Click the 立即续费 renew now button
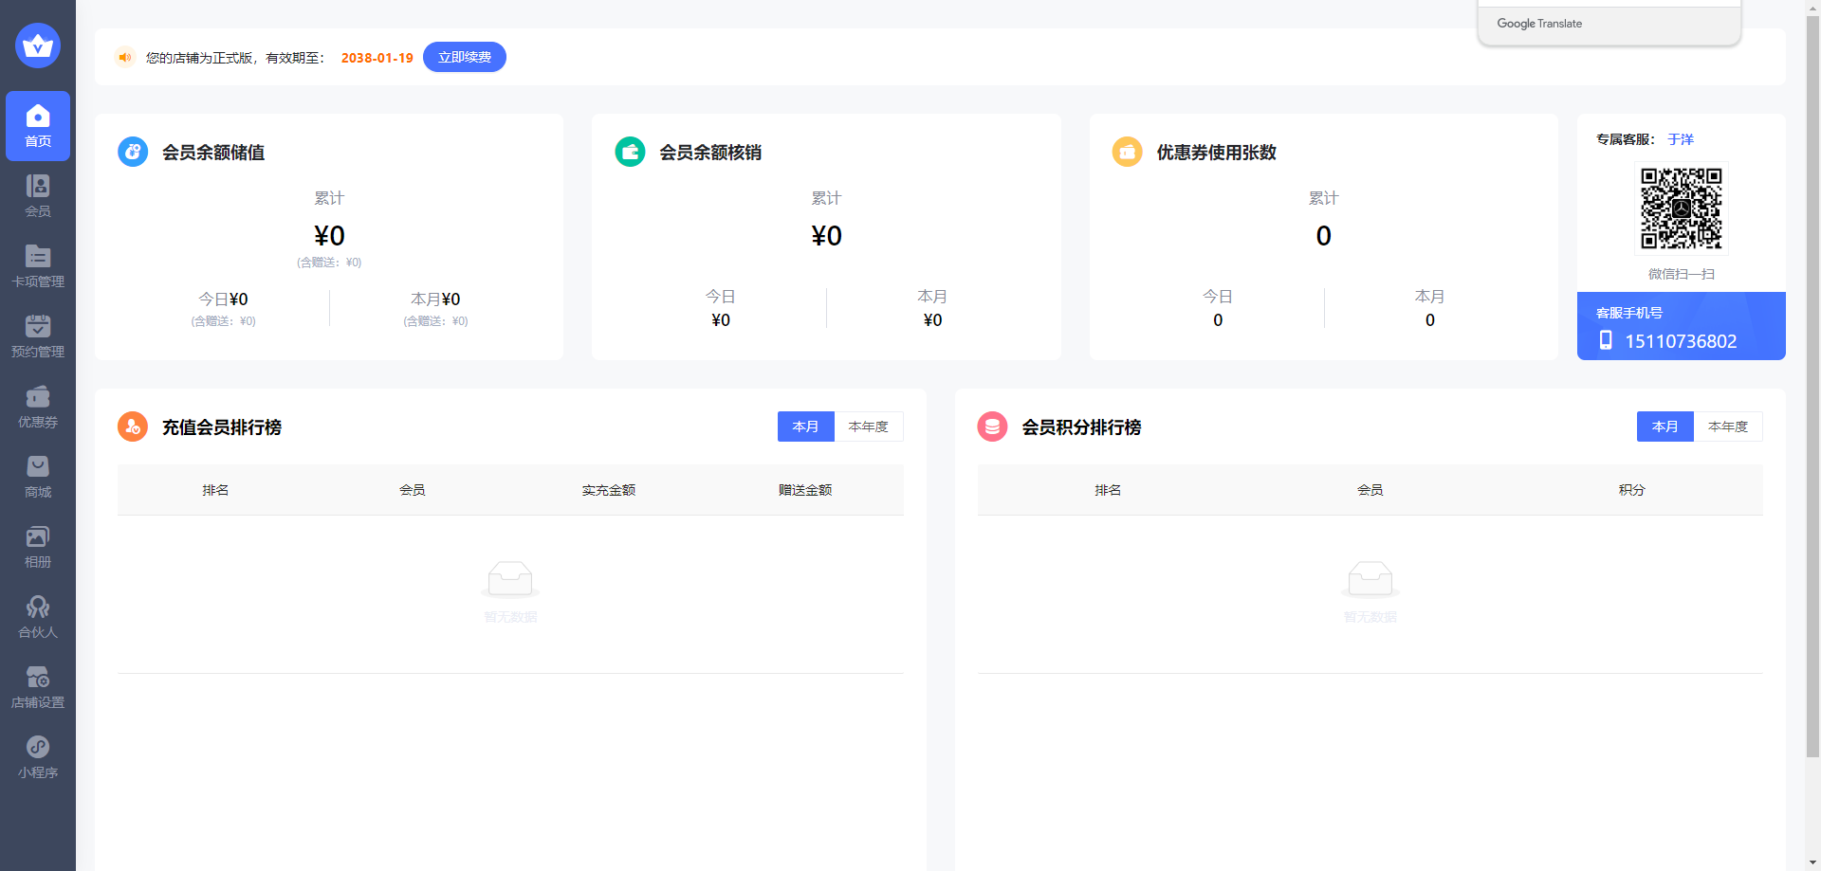This screenshot has height=871, width=1821. 464,57
